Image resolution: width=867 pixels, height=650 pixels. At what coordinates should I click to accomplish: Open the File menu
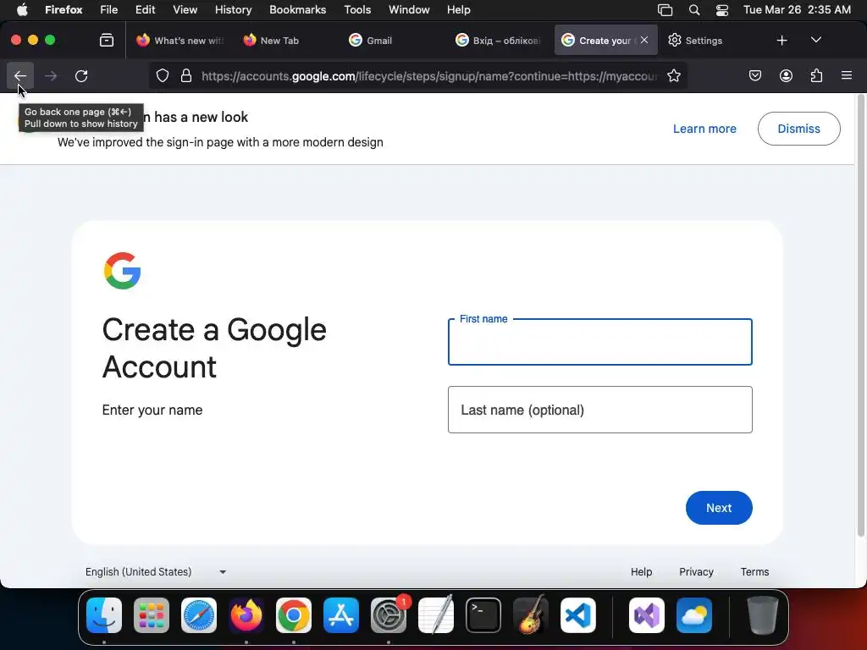click(109, 9)
